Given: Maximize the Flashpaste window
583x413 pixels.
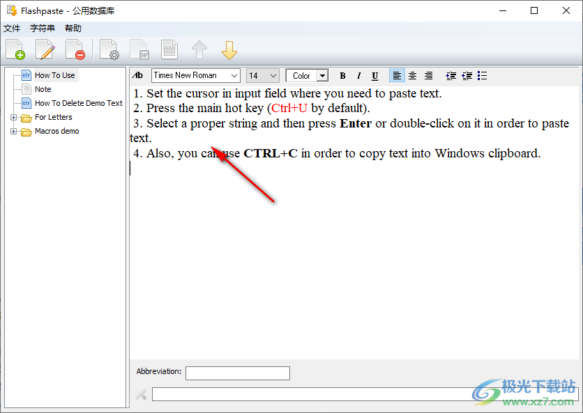Looking at the screenshot, I should point(534,10).
